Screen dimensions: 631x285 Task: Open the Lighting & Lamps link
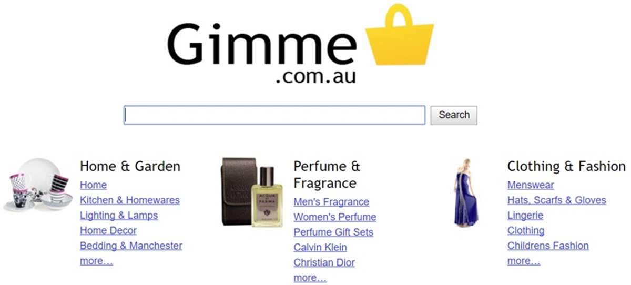(119, 216)
